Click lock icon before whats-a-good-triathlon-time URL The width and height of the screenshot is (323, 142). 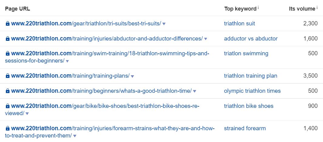[8, 91]
